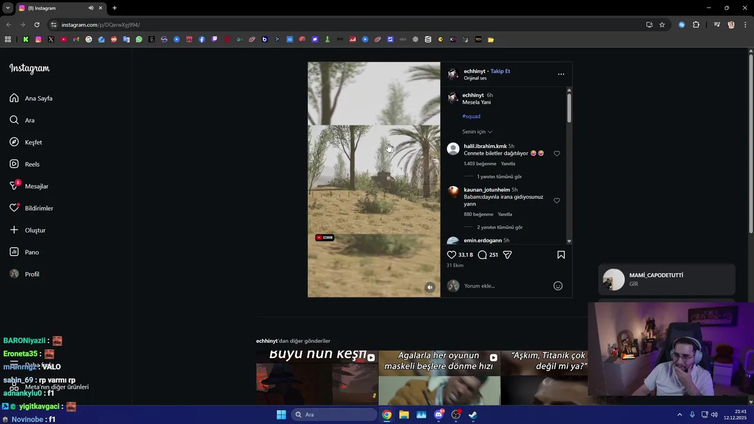Open echhinyt link in 'diğer gönderiler' heading
Viewport: 754px width, 424px height.
266,341
